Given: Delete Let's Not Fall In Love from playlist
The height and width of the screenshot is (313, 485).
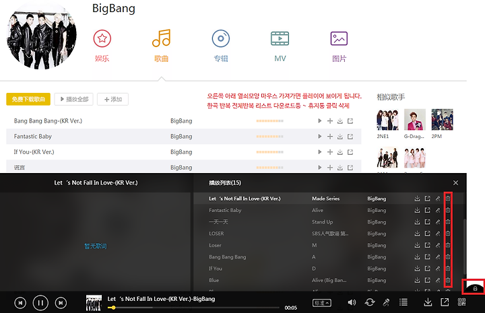Looking at the screenshot, I should 447,199.
